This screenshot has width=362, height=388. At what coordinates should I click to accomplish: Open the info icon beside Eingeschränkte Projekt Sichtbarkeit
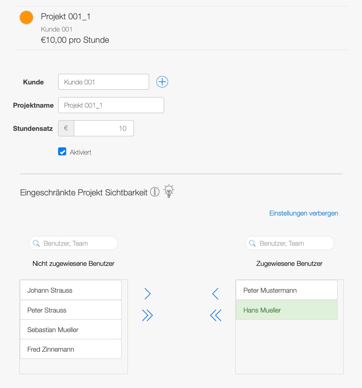tap(154, 191)
